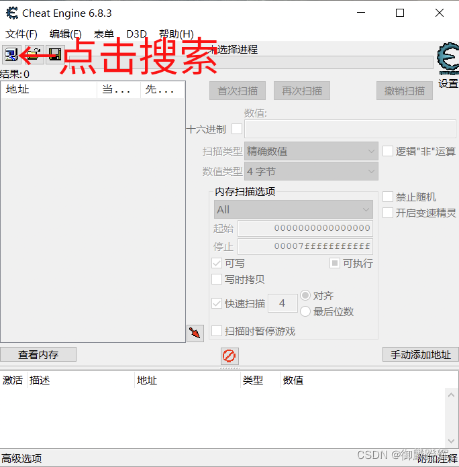Click the 停止 address field
The width and height of the screenshot is (459, 467).
[x=305, y=246]
